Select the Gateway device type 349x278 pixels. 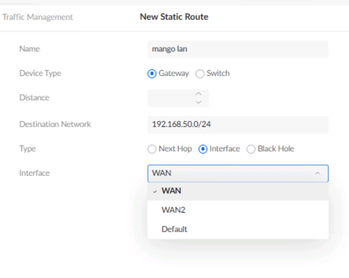coord(152,74)
